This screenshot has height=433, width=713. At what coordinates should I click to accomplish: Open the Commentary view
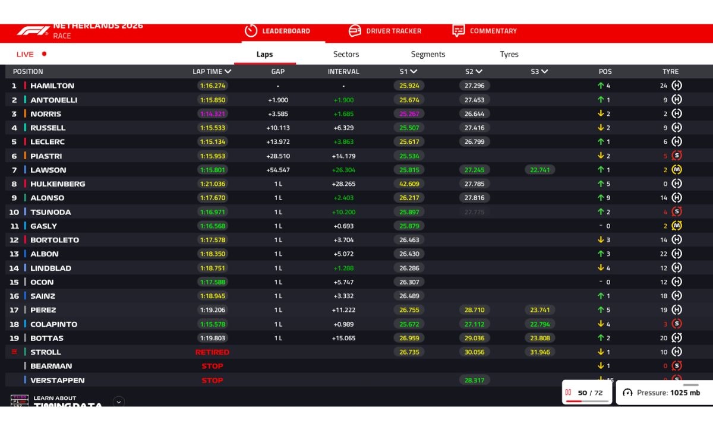[x=484, y=31]
